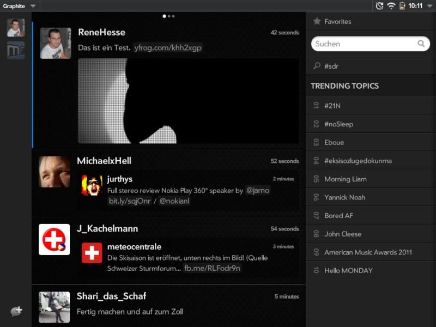Click the jurthys username
The height and width of the screenshot is (327, 436).
[120, 179]
